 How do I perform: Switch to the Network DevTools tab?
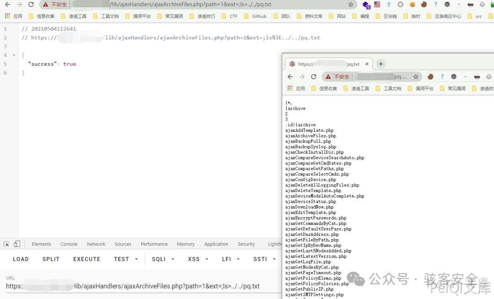tap(96, 244)
